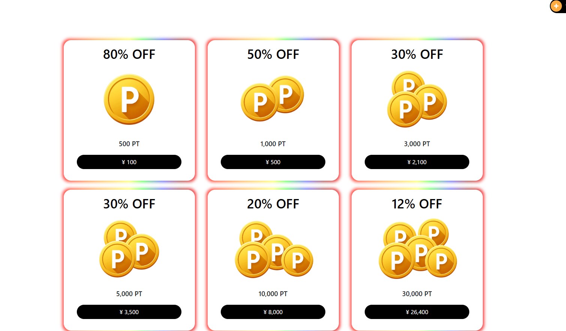Click the 1,000 PT label
566x331 pixels.
pos(273,144)
